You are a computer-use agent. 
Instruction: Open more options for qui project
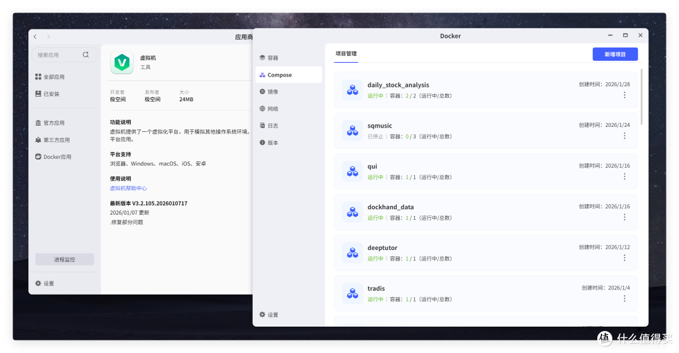coord(624,176)
